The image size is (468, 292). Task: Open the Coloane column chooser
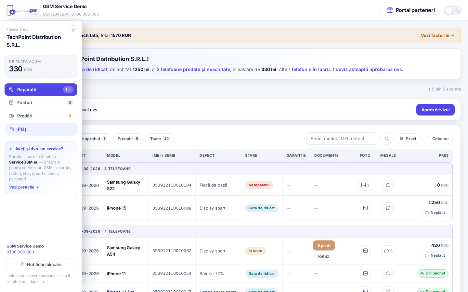pos(437,139)
